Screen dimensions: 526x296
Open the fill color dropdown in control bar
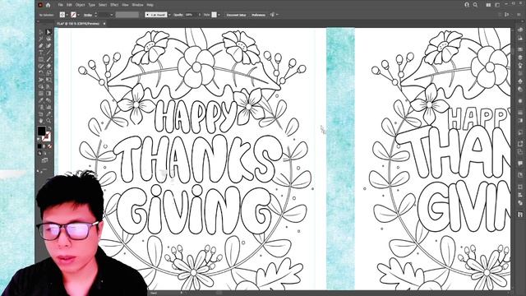67,15
